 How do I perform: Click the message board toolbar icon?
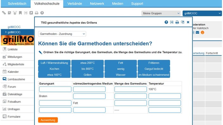(x=10, y=13)
